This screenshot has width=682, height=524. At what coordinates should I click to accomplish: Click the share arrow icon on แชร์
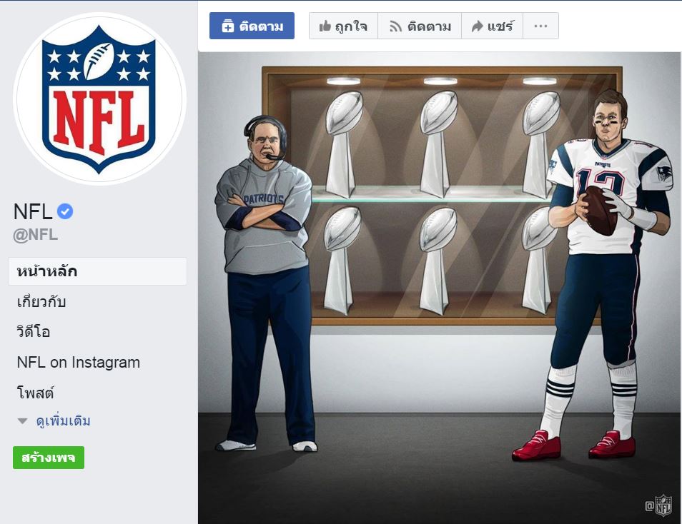(x=477, y=26)
